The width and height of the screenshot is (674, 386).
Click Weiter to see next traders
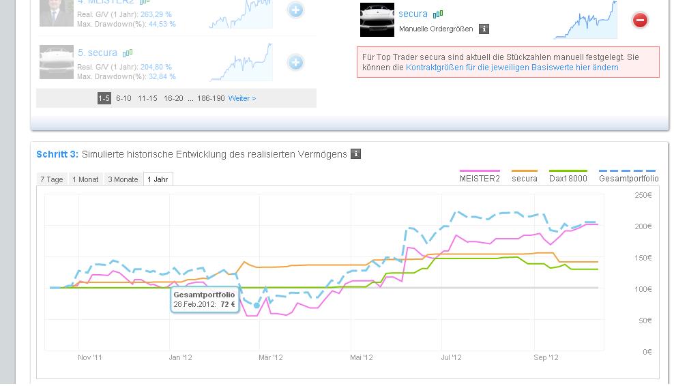(x=242, y=98)
